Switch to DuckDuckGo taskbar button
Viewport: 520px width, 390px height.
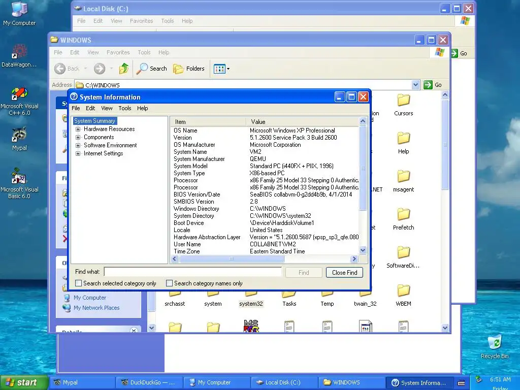[149, 383]
